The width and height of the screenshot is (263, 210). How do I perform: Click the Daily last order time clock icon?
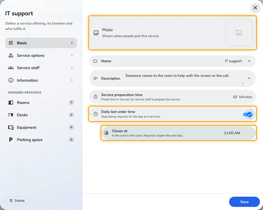tap(96, 114)
